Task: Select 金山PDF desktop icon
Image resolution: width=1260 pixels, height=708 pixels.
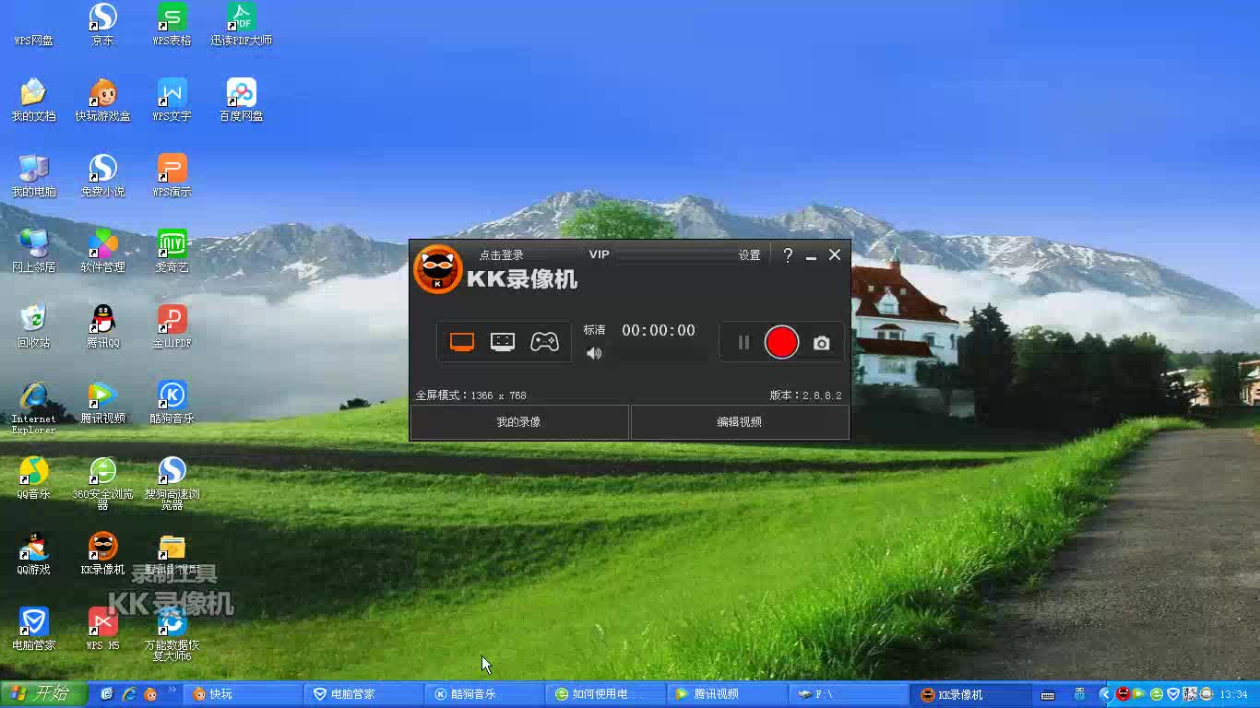Action: (x=172, y=327)
